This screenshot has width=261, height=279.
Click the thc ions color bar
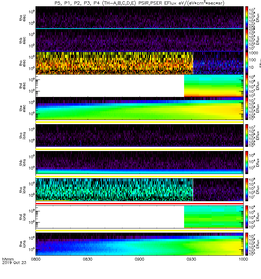pos(247,190)
